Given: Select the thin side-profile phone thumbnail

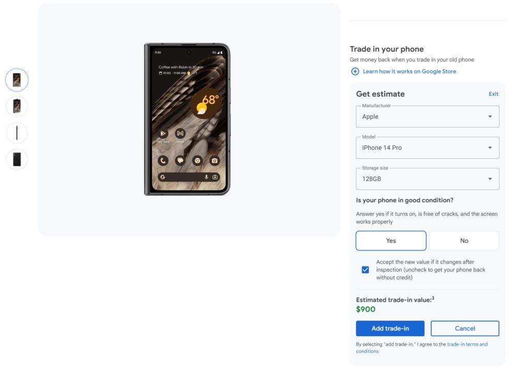Looking at the screenshot, I should point(17,133).
